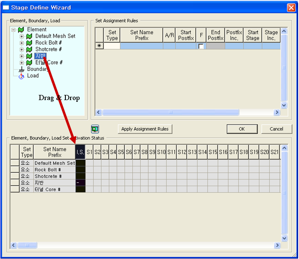The width and height of the screenshot is (299, 259).
Task: Click the activation grid horizontal scrollbar right arrow
Action: point(277,245)
